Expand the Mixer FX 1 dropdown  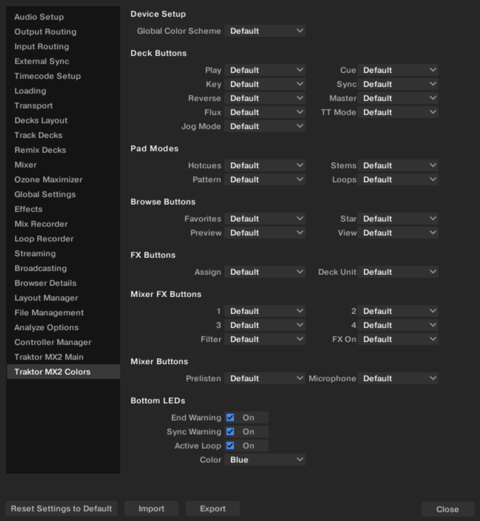coord(265,311)
